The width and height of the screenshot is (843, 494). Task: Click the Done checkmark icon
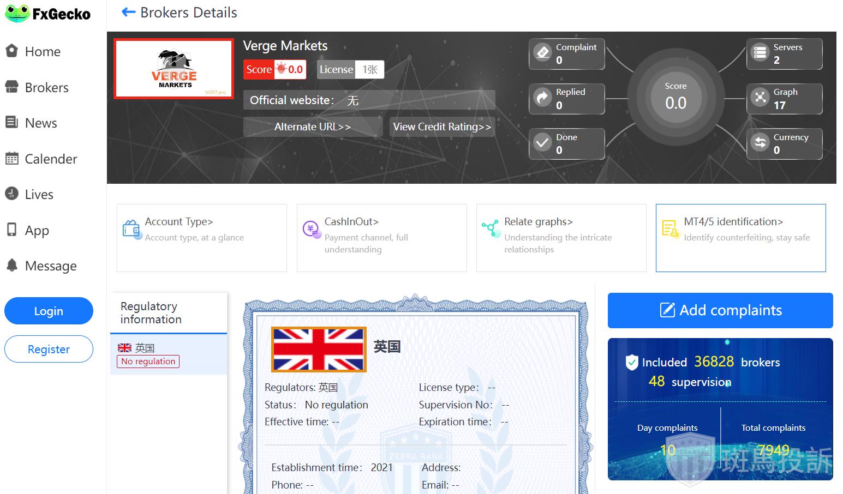tap(542, 143)
